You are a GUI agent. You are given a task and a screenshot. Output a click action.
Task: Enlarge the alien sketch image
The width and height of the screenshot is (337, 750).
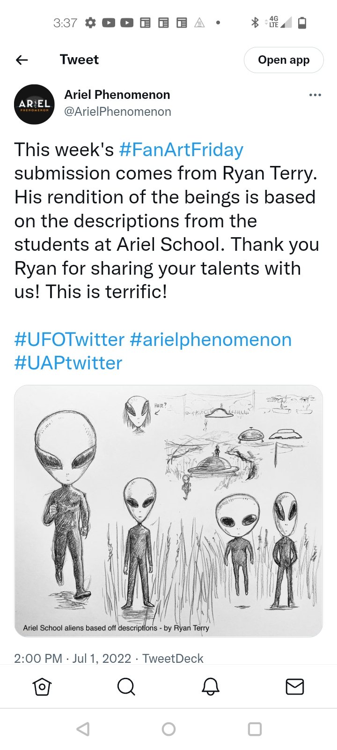click(x=168, y=511)
